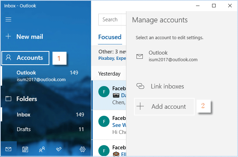Viewport: 238px width, 157px height.
Task: Click the Link inboxes chain icon
Action: [x=140, y=86]
